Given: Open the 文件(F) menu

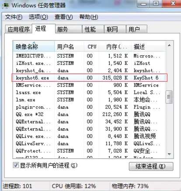Looking at the screenshot, I should point(14,17).
